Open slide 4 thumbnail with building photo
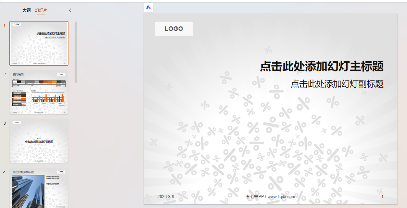Viewport: 407px width, 208px height. click(39, 188)
